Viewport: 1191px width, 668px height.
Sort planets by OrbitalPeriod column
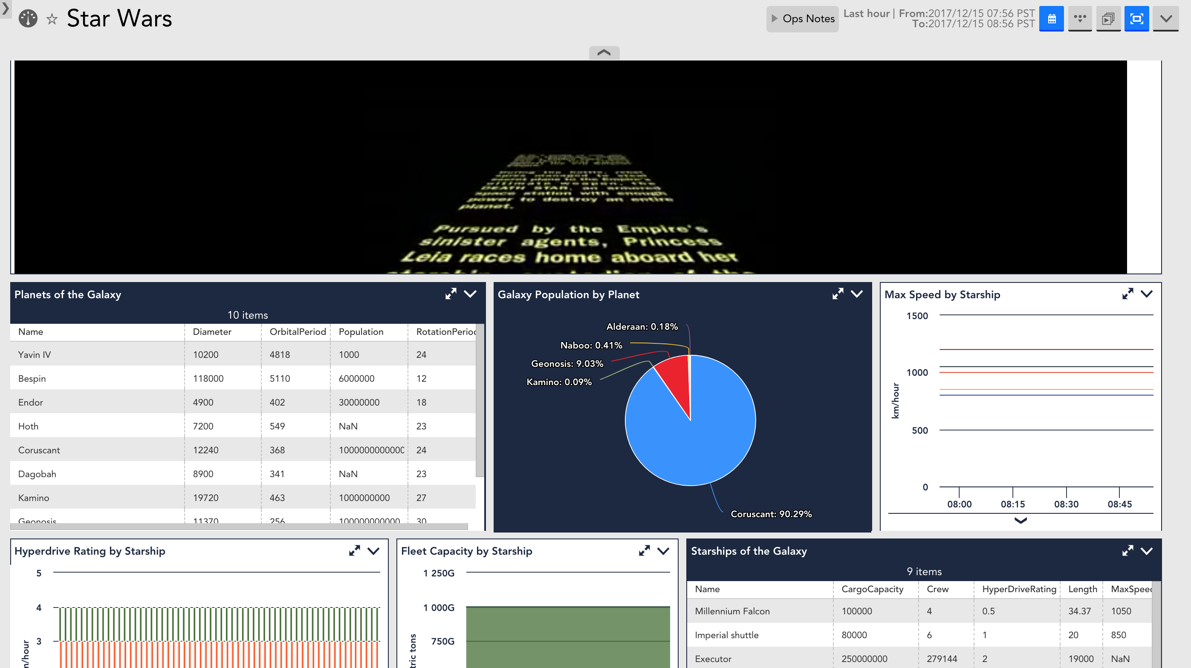pyautogui.click(x=296, y=332)
